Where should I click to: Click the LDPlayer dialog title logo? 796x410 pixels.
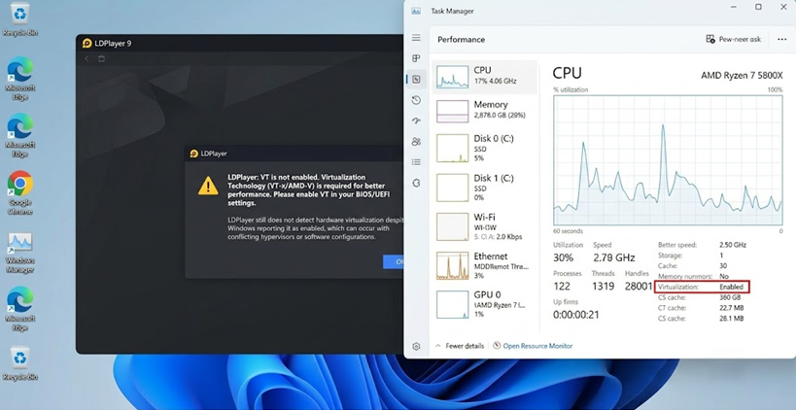point(194,154)
